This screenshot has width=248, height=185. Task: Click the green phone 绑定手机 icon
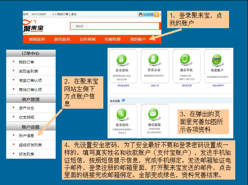tap(185, 59)
